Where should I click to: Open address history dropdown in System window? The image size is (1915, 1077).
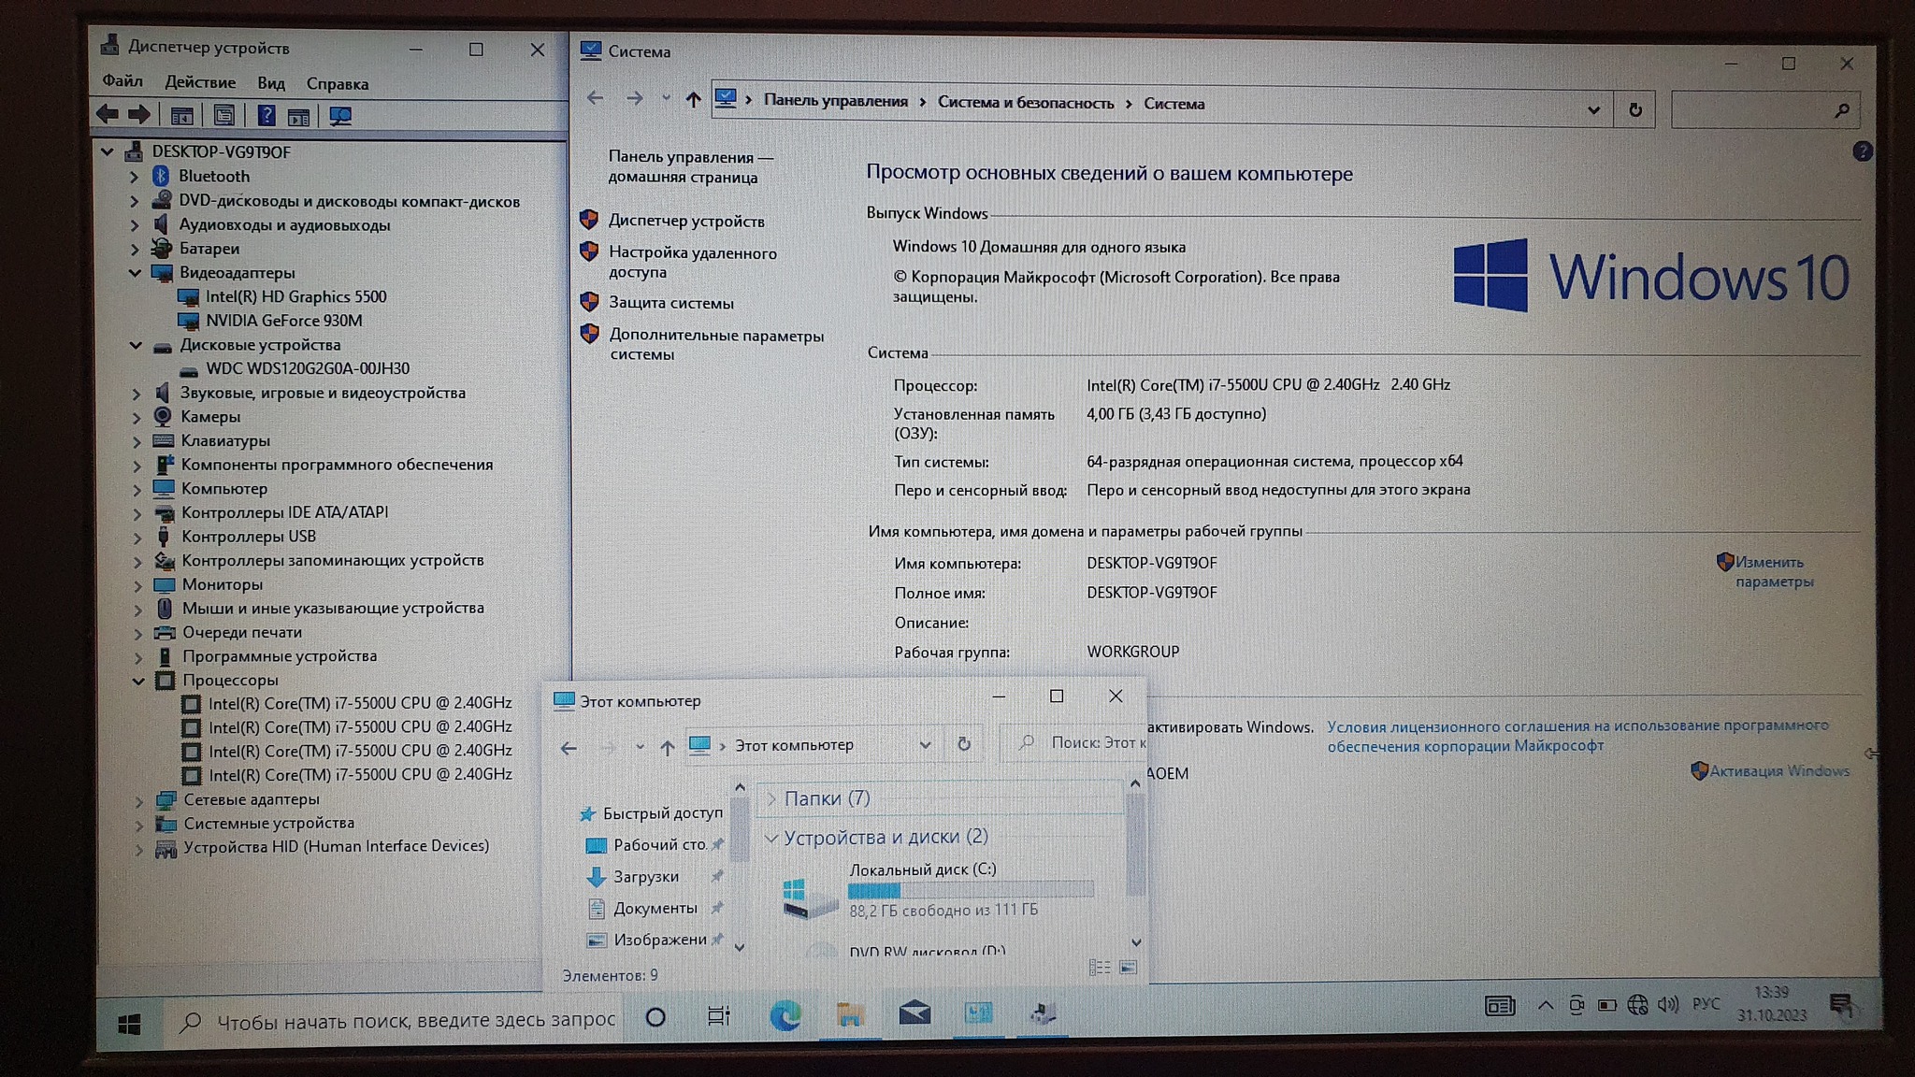pos(1593,109)
